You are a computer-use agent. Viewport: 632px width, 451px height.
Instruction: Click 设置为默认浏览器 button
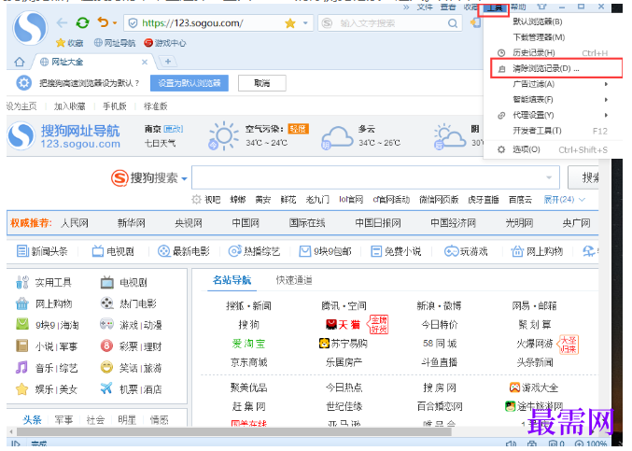coord(189,83)
